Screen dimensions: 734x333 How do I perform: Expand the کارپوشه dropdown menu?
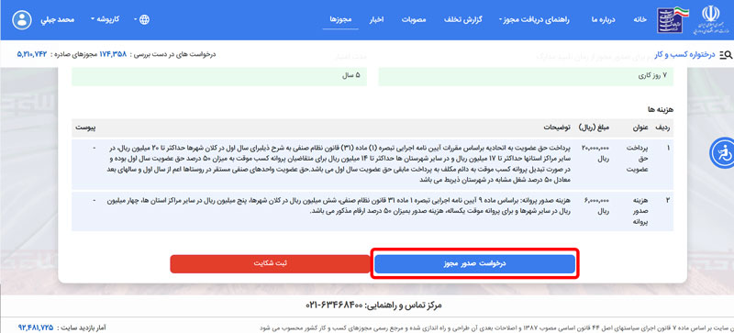pos(106,19)
